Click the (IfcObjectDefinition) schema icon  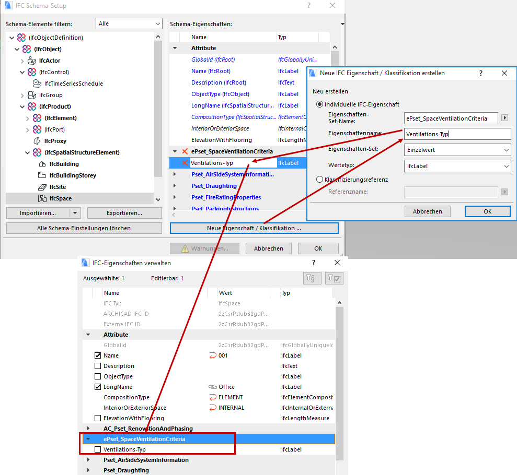21,38
